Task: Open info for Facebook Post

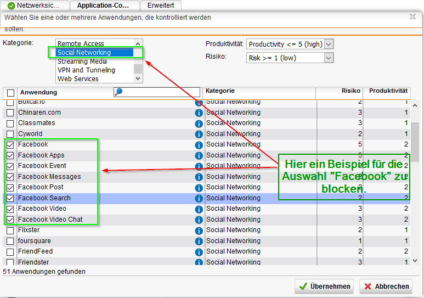Action: point(199,188)
